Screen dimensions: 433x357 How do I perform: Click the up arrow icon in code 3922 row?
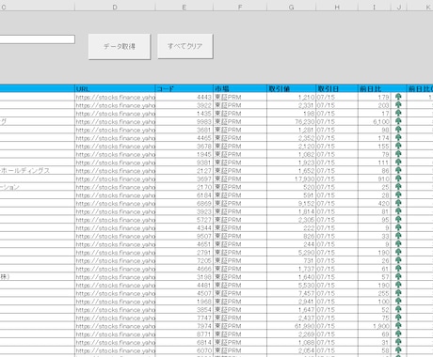[398, 105]
